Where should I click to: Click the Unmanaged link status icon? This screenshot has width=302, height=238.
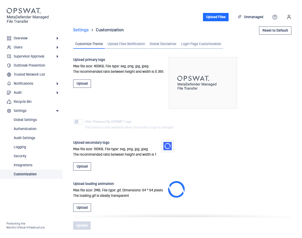pyautogui.click(x=240, y=17)
